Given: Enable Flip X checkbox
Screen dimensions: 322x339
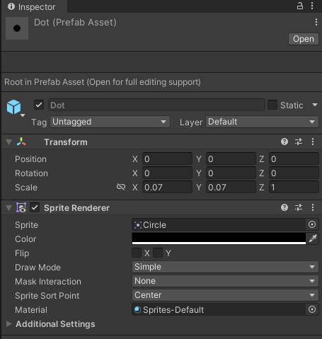Looking at the screenshot, I should (x=137, y=253).
